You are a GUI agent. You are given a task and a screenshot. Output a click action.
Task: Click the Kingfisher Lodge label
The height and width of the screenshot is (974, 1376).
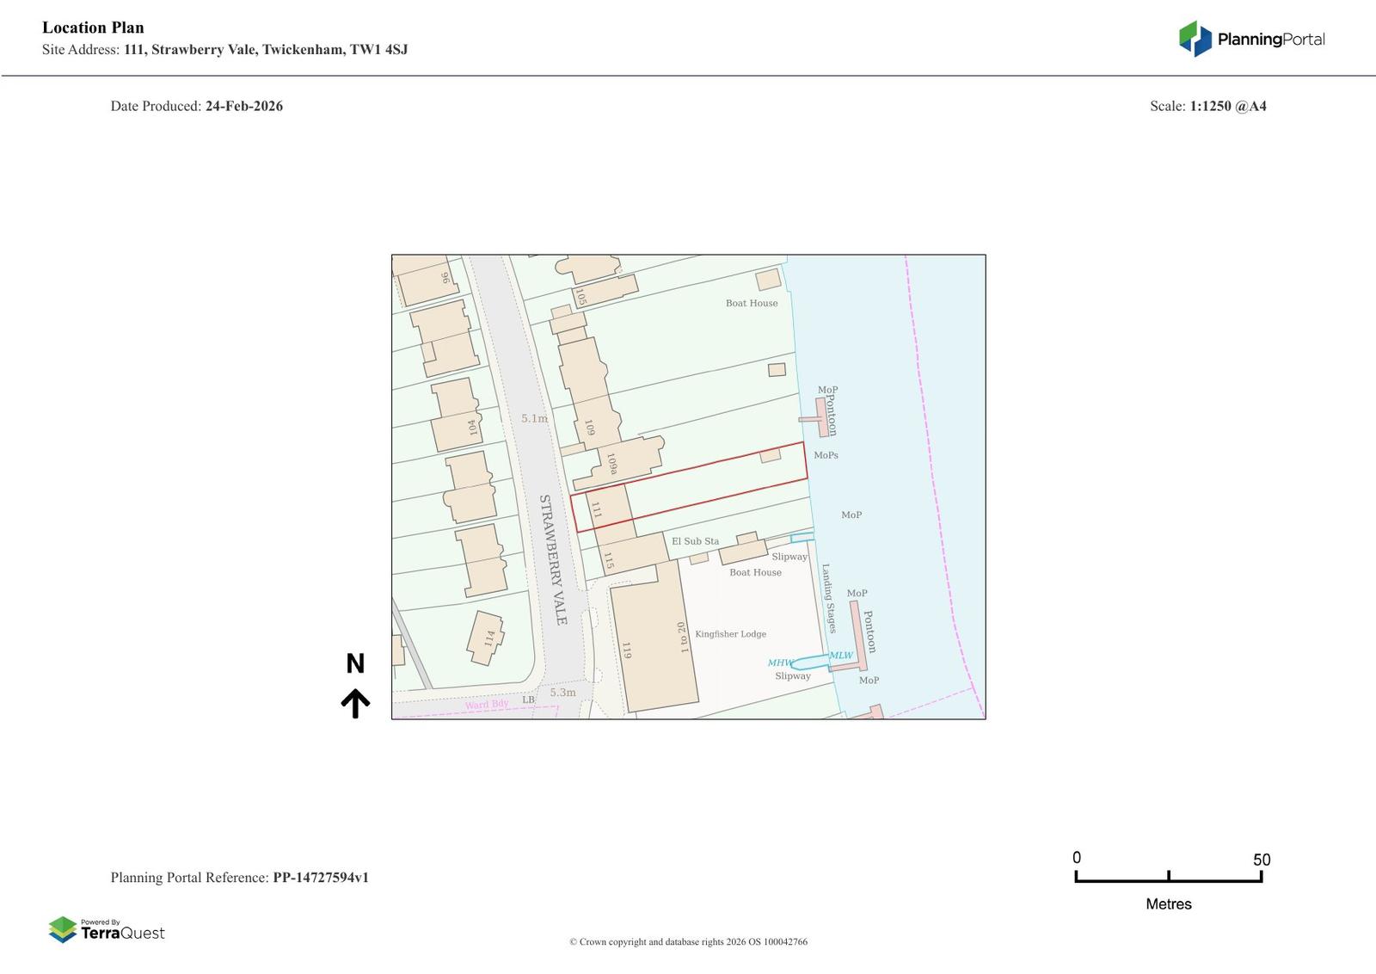pyautogui.click(x=730, y=634)
